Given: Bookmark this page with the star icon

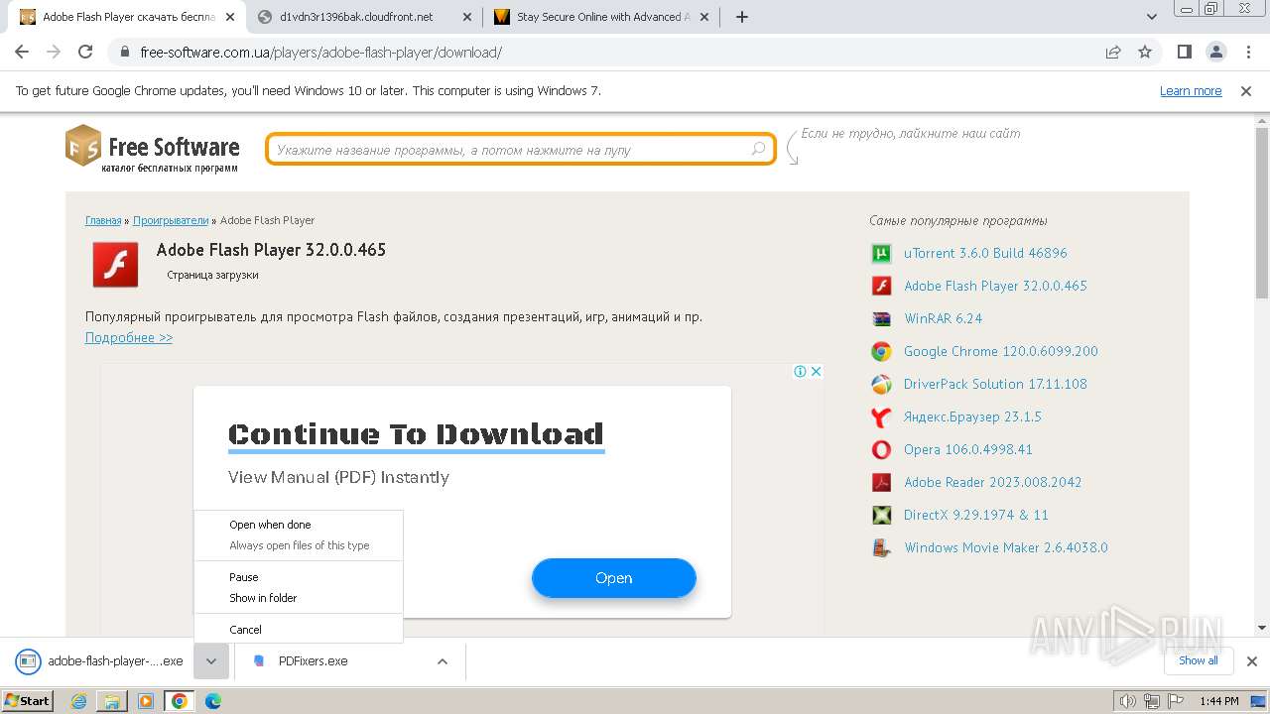Looking at the screenshot, I should (1145, 53).
